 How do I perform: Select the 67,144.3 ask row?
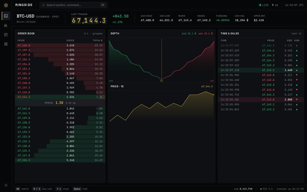pyautogui.click(x=60, y=97)
